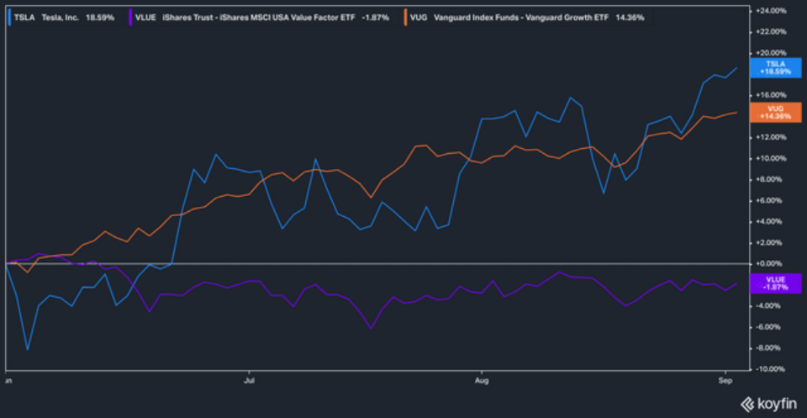Click the orange VUG legend color bar
Image resolution: width=807 pixels, height=418 pixels.
click(406, 17)
